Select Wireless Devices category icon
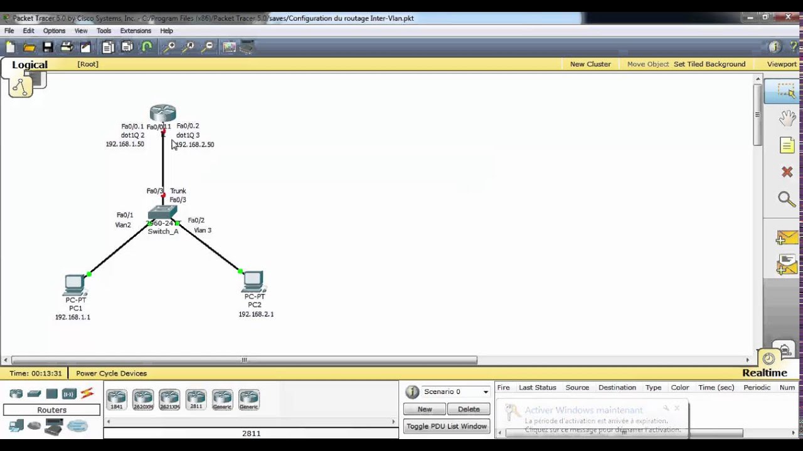The image size is (803, 451). point(69,394)
